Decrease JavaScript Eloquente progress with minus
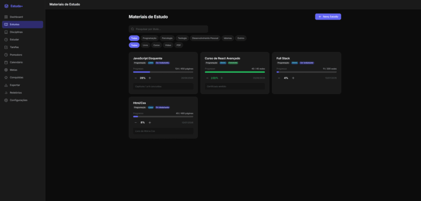 point(135,78)
